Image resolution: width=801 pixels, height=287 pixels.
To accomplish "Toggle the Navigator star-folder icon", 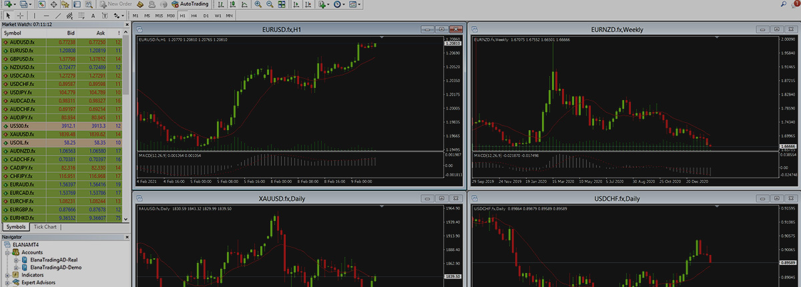I will (65, 4).
